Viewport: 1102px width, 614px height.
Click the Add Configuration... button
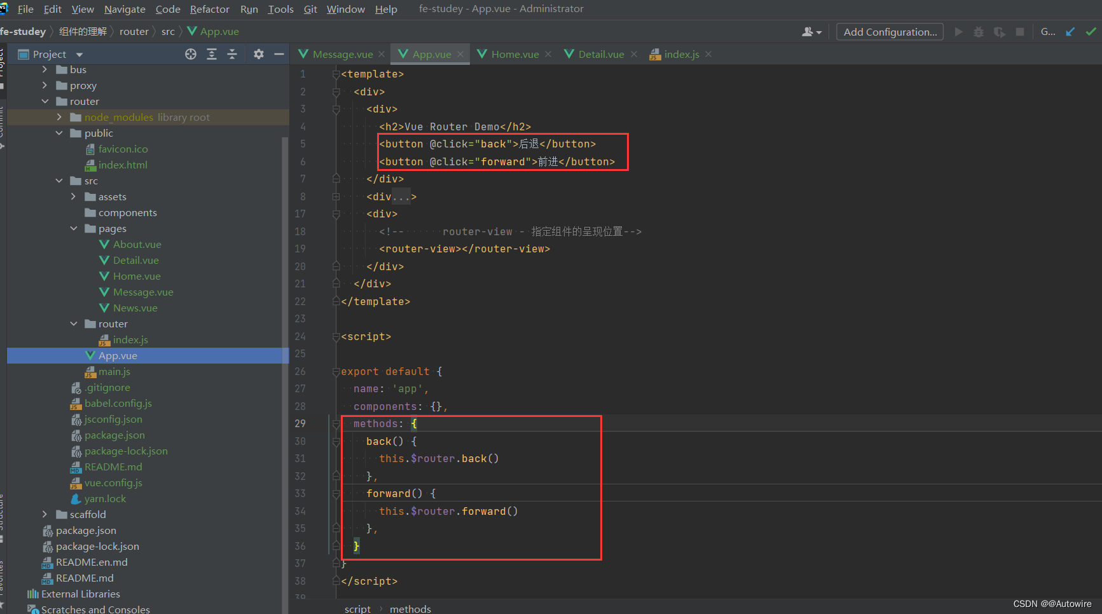[890, 32]
